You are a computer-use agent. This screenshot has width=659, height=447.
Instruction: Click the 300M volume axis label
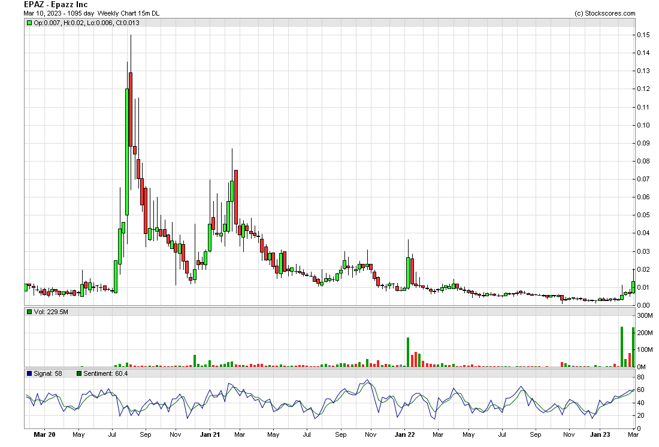[x=645, y=315]
